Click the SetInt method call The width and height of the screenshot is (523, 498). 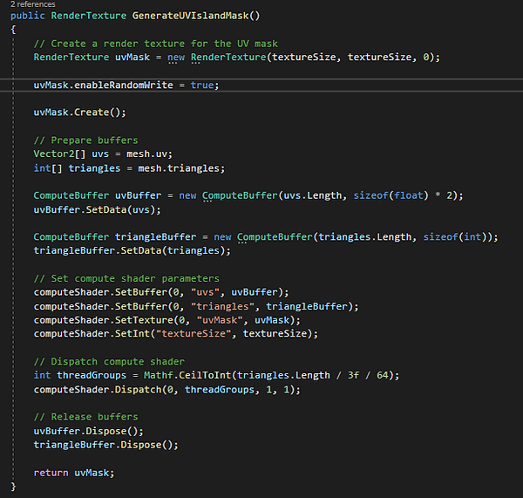coord(132,333)
